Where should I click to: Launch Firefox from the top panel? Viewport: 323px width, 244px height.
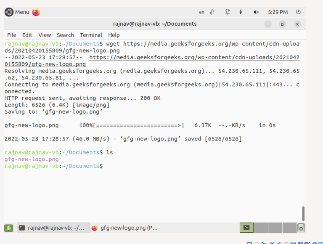click(x=36, y=12)
